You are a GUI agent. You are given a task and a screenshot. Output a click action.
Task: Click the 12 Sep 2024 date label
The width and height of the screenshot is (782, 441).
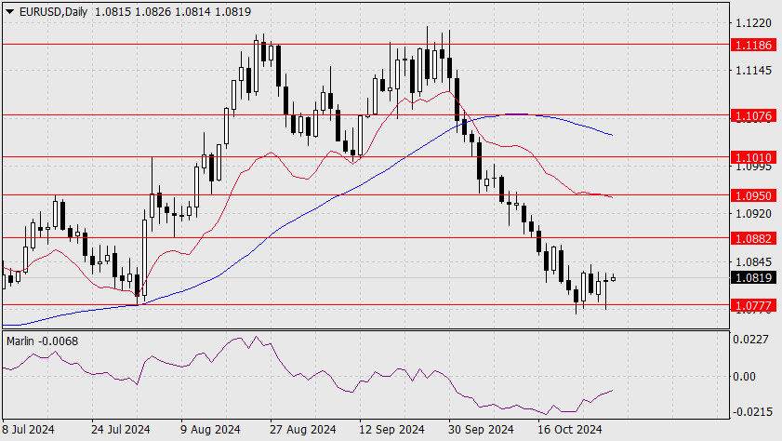391,429
